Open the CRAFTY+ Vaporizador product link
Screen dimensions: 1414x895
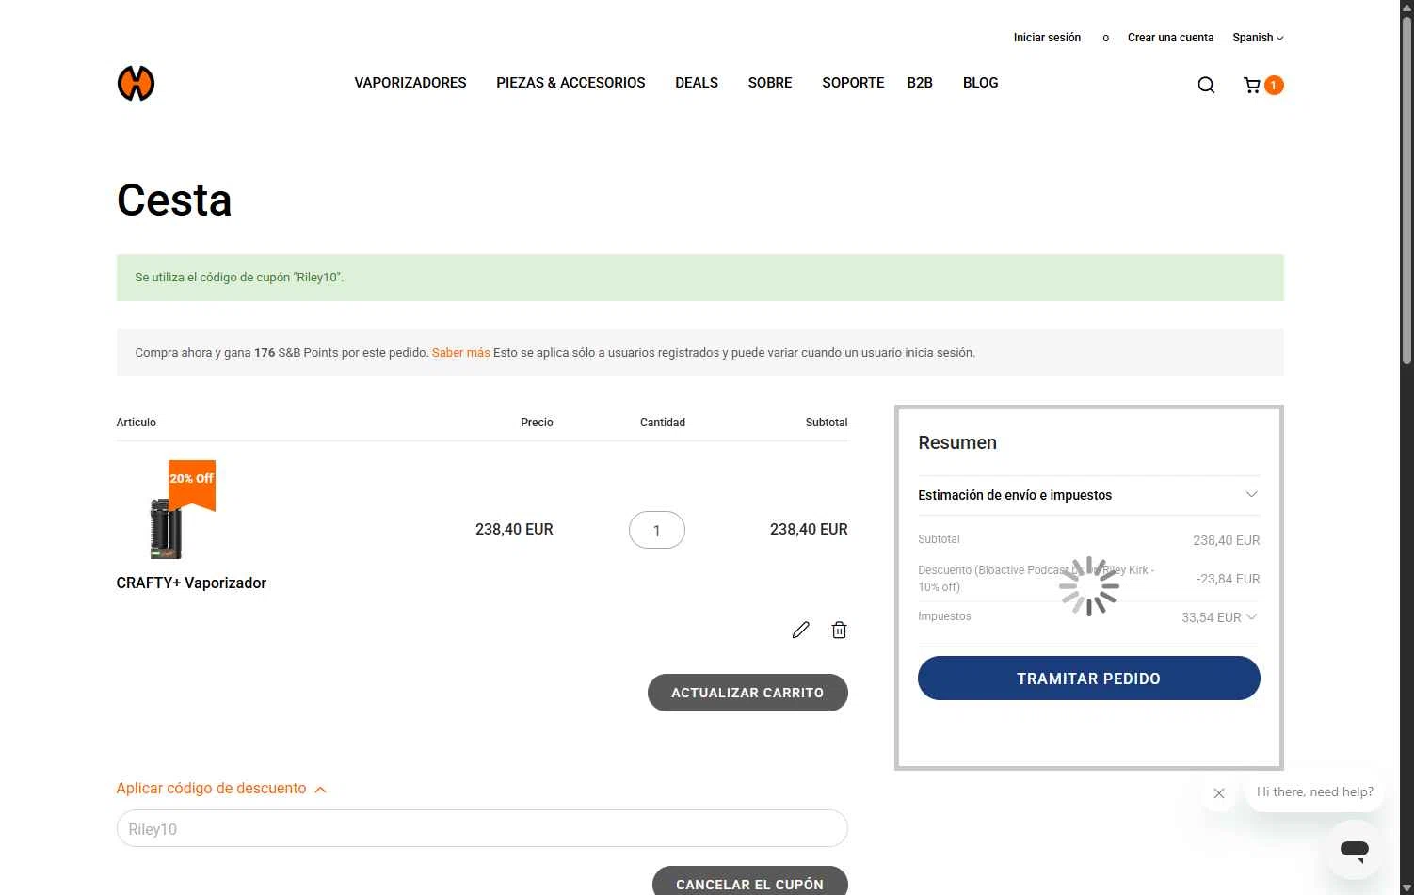(191, 583)
